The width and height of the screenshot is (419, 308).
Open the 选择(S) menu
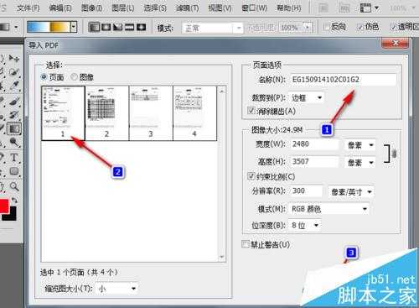[155, 8]
